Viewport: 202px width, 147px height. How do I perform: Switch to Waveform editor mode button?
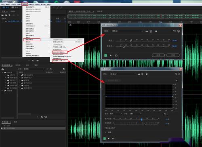(x=6, y=8)
